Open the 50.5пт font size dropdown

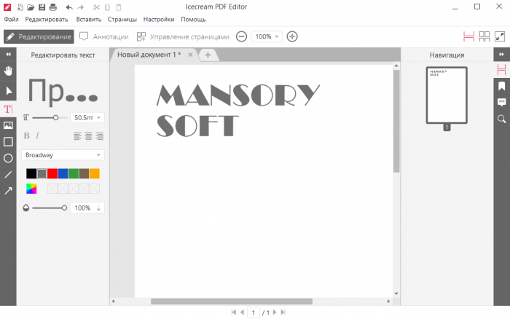[87, 117]
